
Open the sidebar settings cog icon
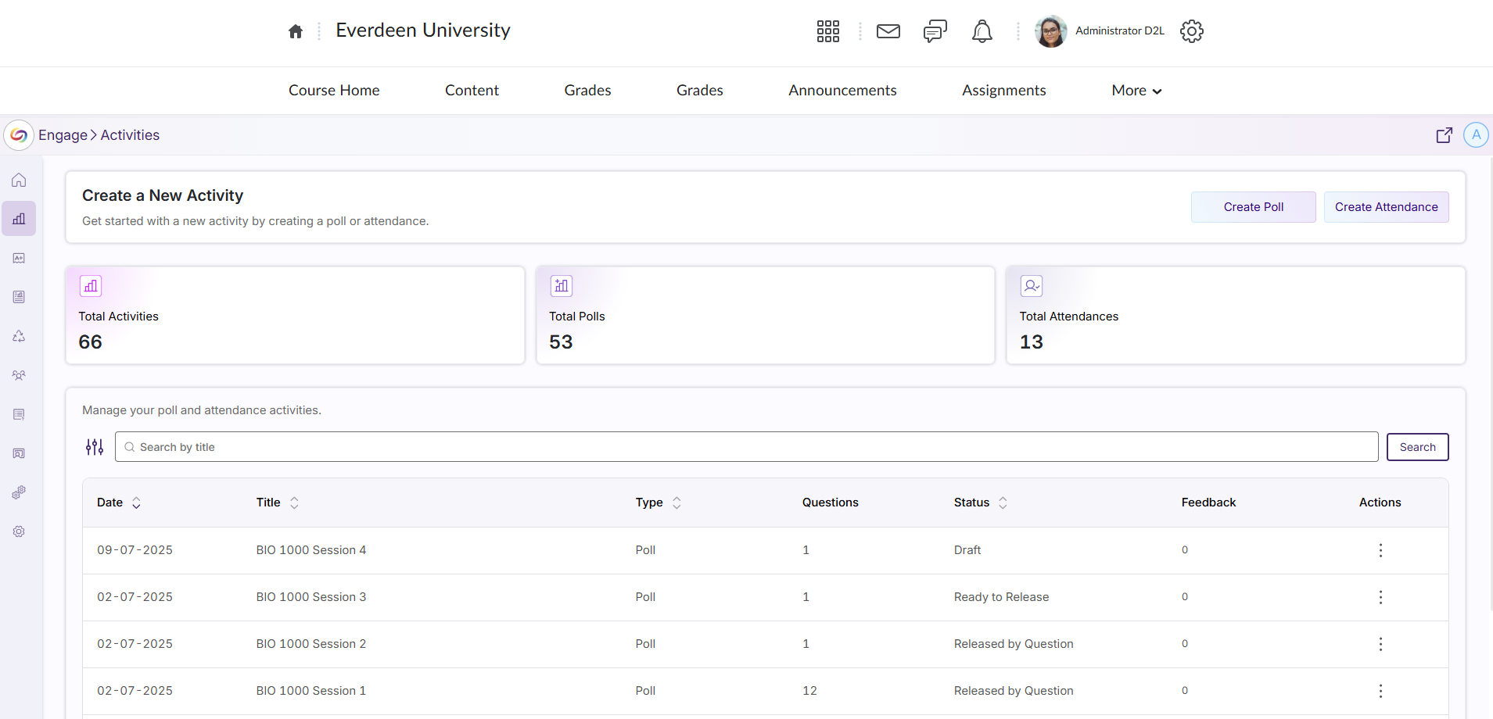pos(19,531)
